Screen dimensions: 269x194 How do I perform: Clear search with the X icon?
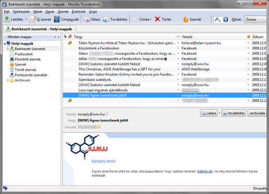226,20
